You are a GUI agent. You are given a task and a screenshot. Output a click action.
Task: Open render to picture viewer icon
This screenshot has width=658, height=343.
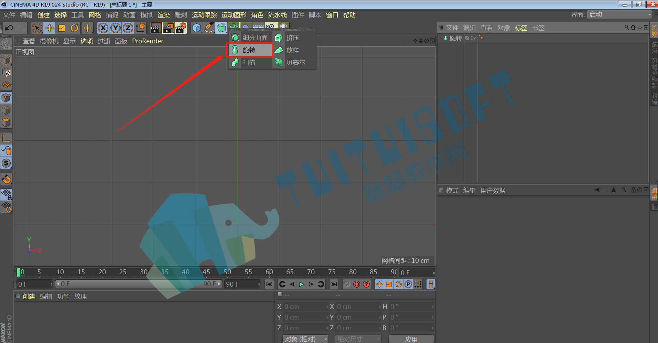click(x=168, y=28)
